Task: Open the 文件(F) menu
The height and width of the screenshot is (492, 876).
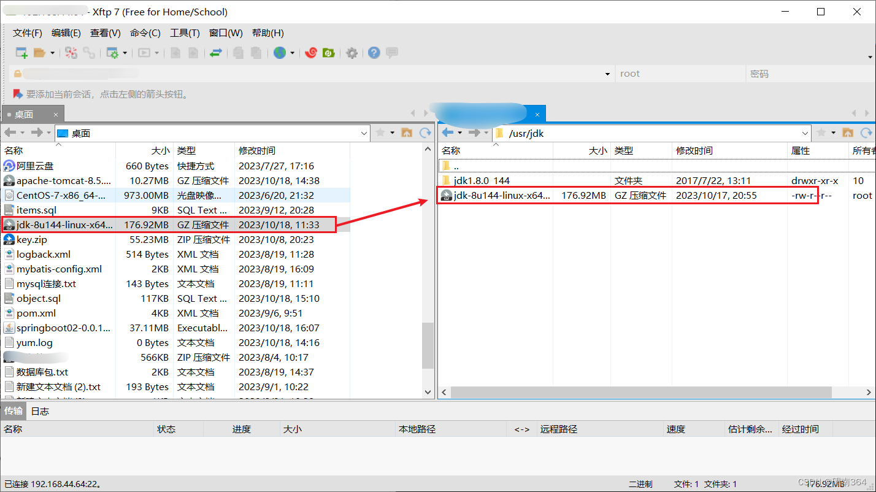Action: [26, 33]
